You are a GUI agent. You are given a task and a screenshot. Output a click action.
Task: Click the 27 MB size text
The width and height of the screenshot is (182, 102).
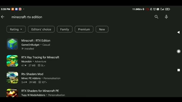click(32, 65)
